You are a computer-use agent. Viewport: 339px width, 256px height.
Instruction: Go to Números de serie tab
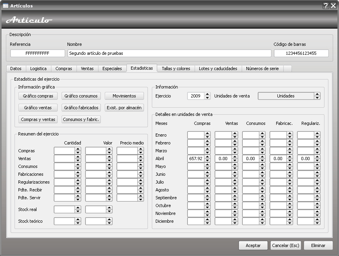[262, 69]
